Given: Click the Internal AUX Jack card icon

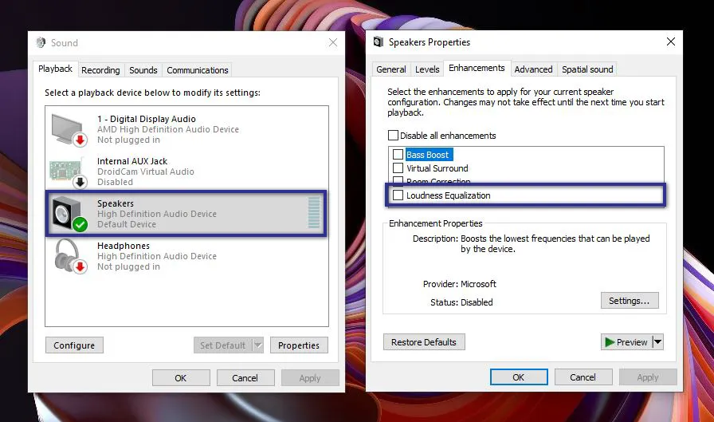Looking at the screenshot, I should (x=68, y=170).
